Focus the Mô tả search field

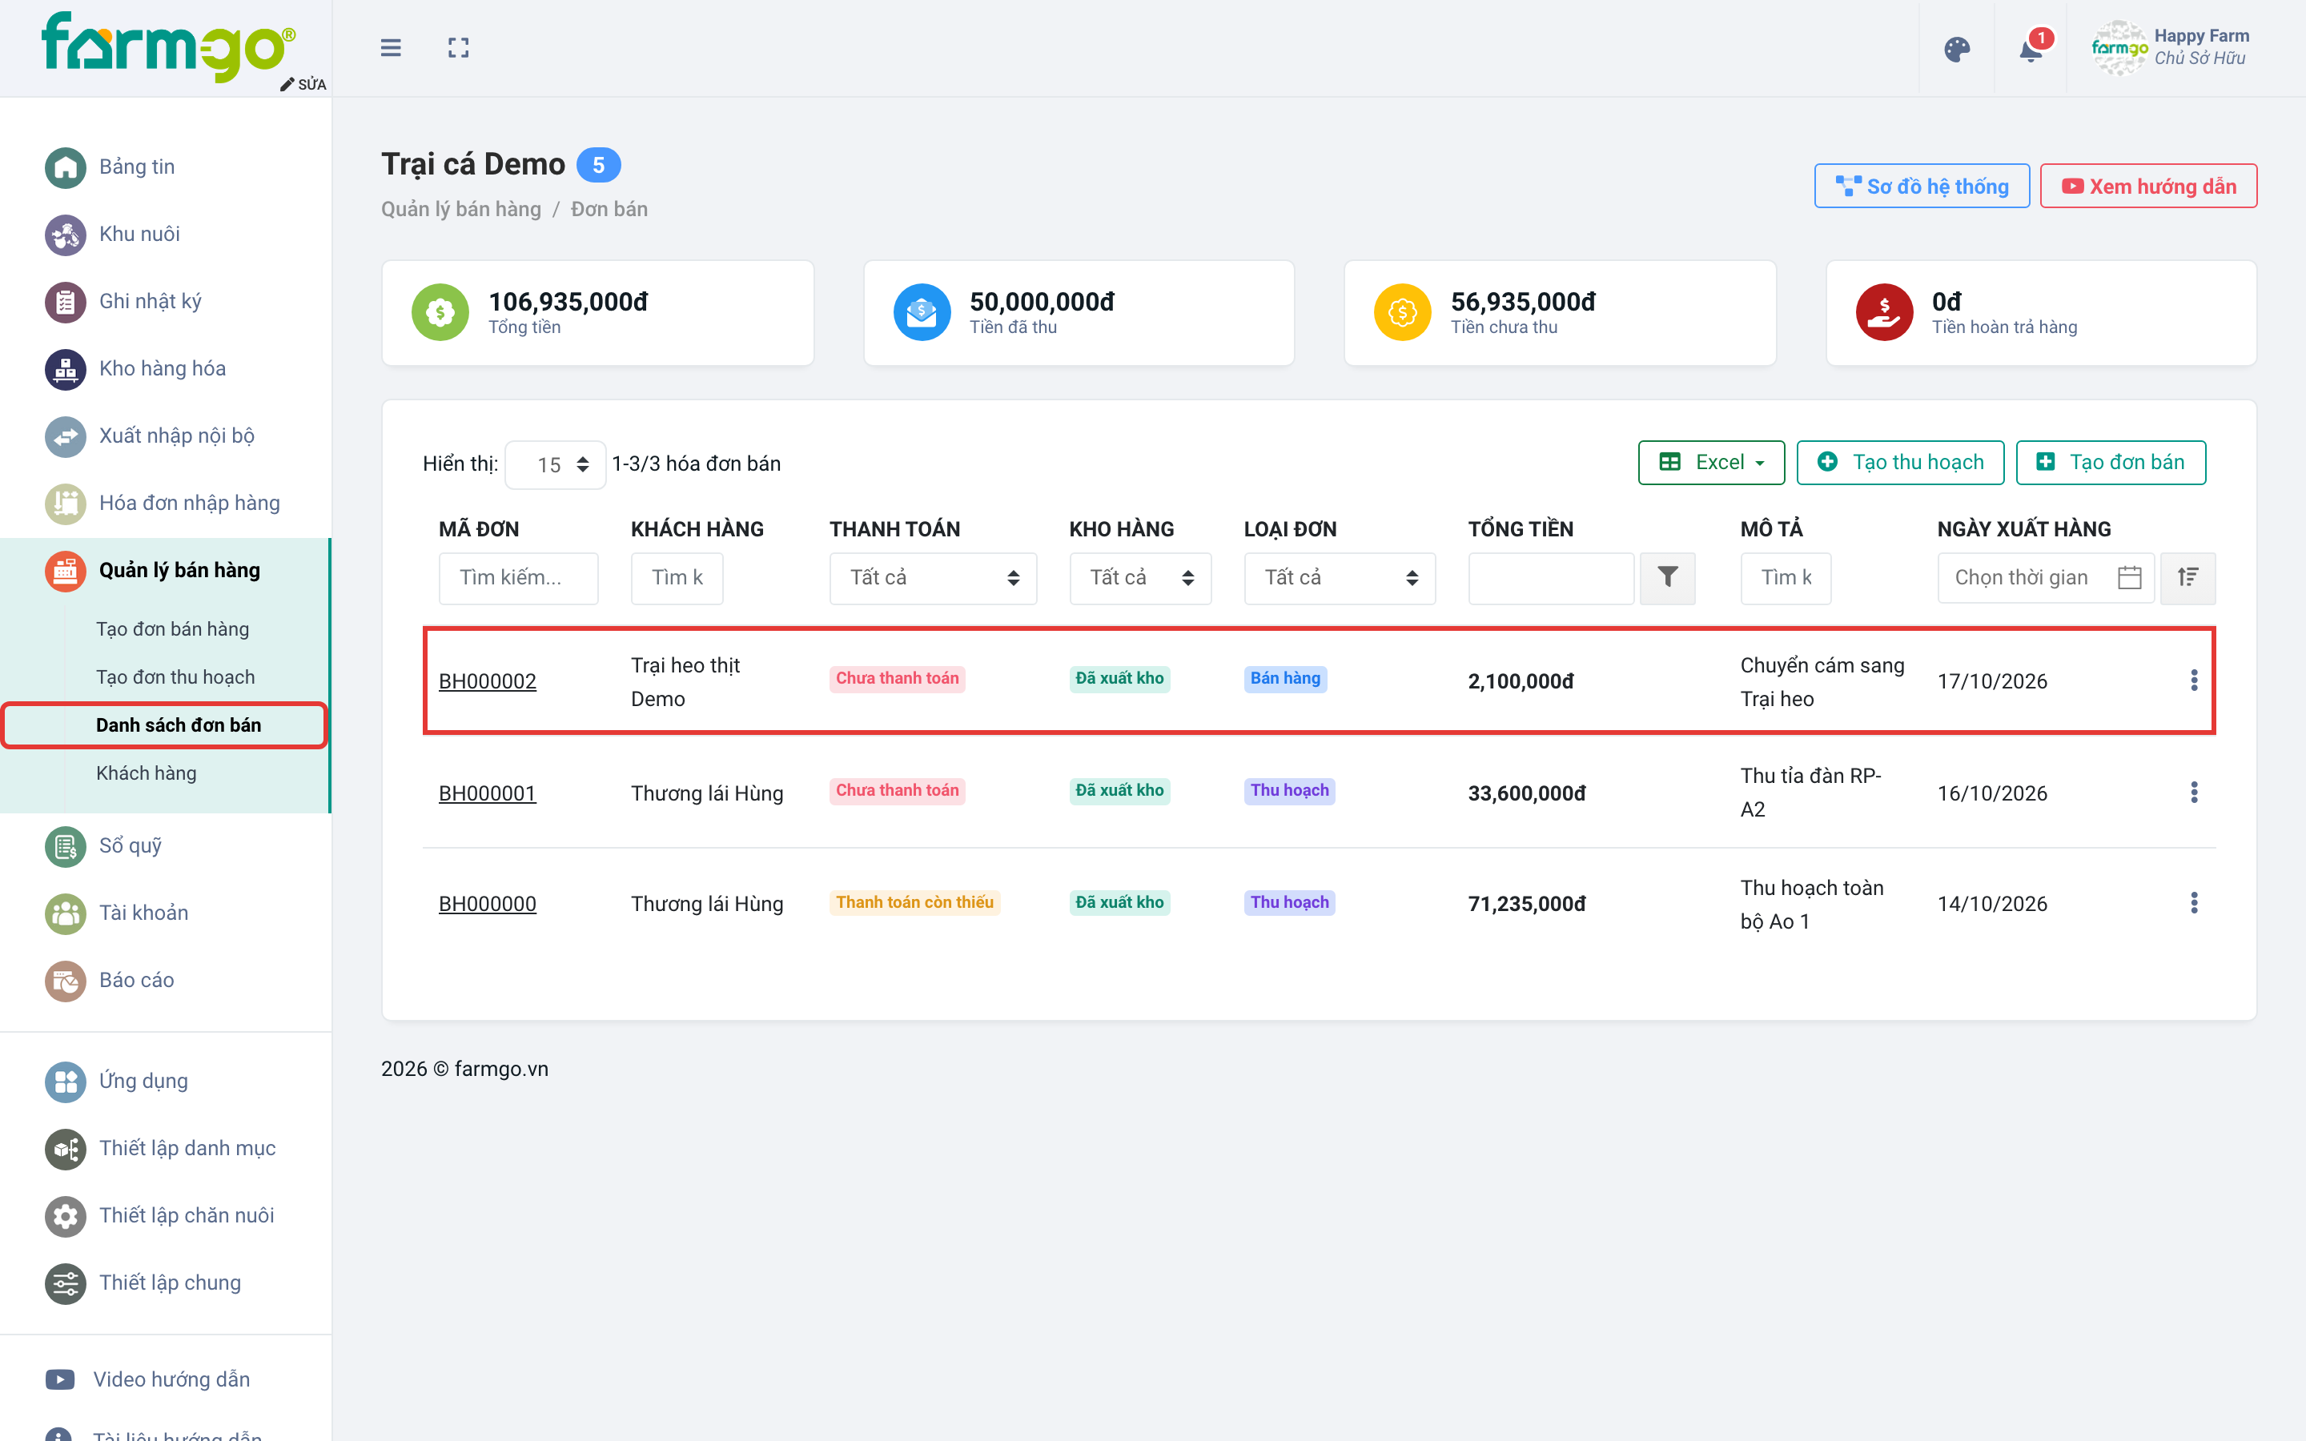(x=1786, y=577)
